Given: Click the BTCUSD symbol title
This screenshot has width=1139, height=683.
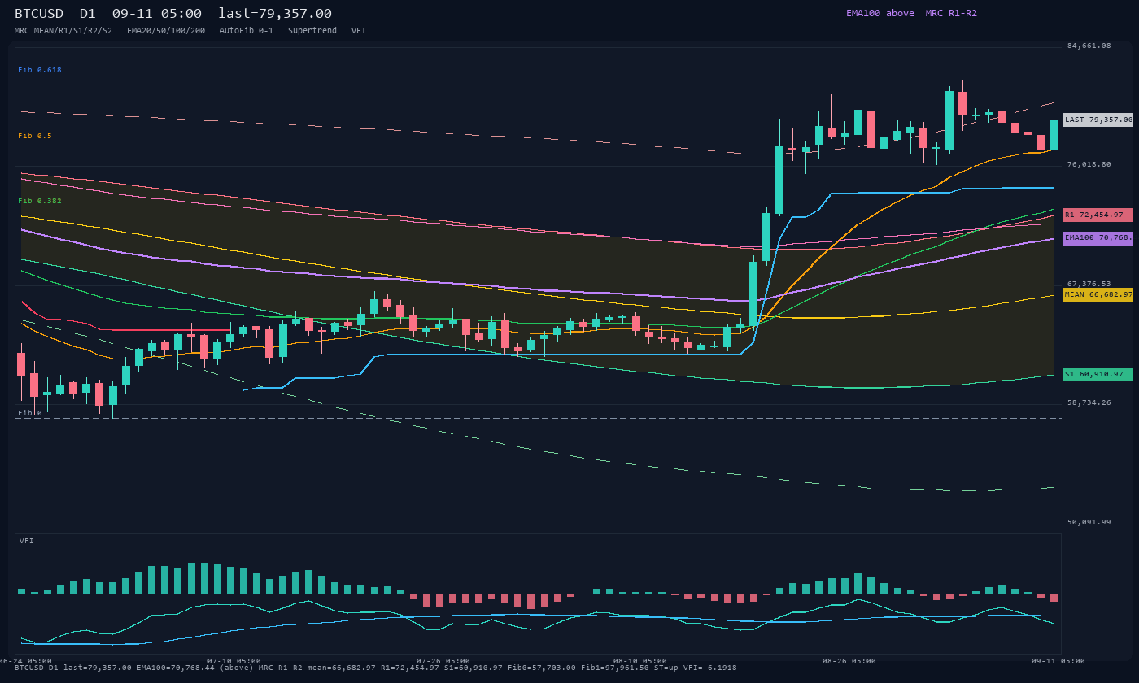Looking at the screenshot, I should [39, 14].
